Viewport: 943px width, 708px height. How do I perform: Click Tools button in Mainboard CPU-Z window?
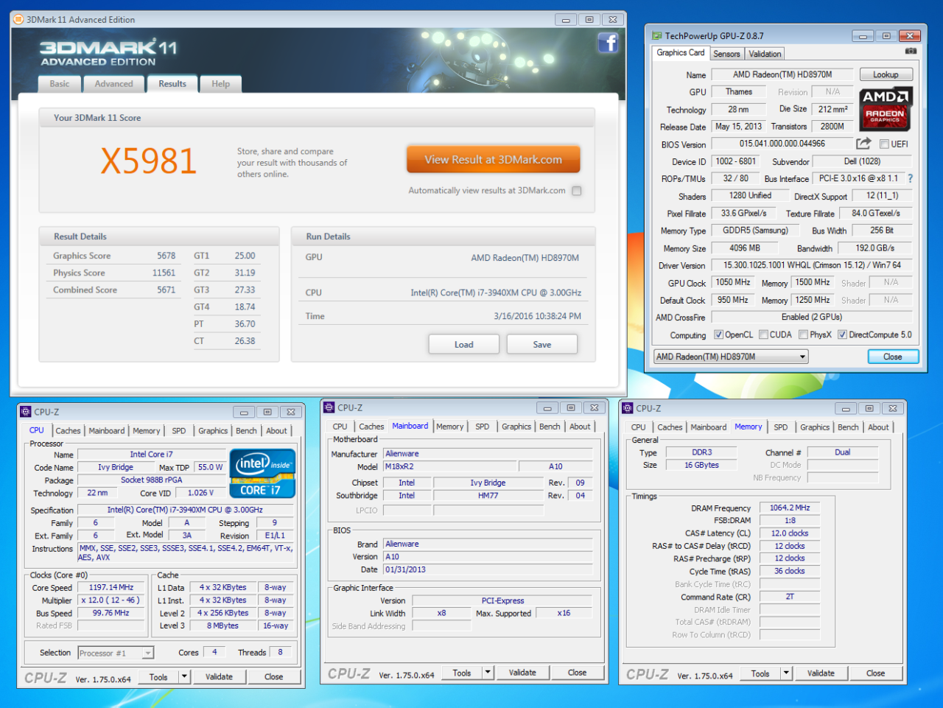point(462,672)
